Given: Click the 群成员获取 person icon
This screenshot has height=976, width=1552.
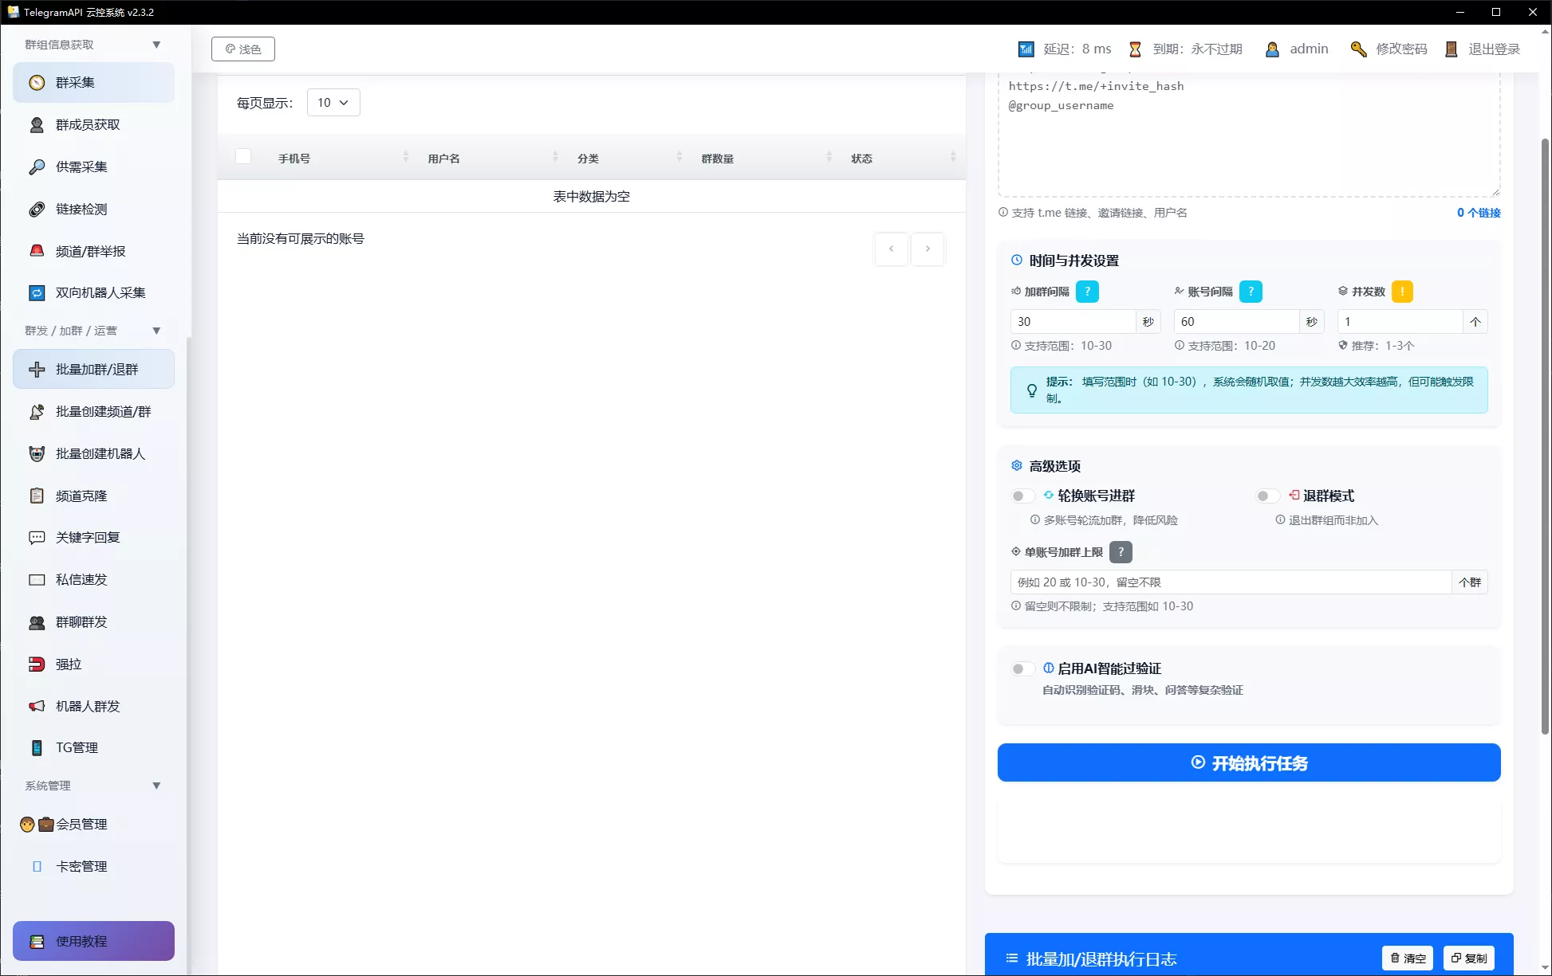Looking at the screenshot, I should pos(37,125).
